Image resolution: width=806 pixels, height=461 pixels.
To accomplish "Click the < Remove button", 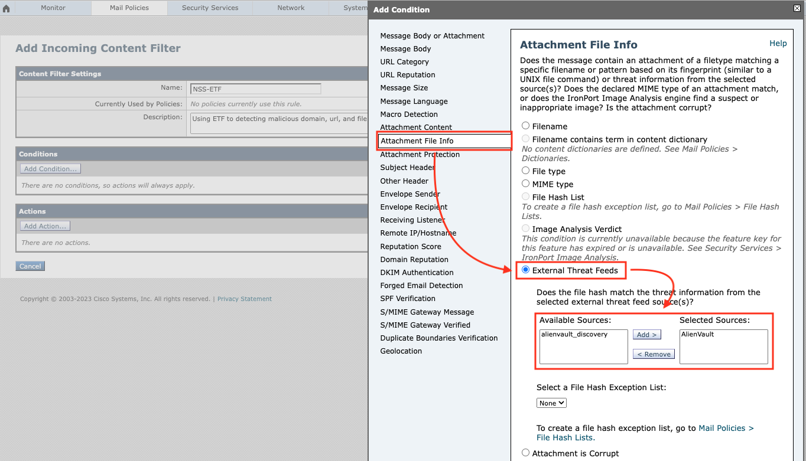I will 653,354.
